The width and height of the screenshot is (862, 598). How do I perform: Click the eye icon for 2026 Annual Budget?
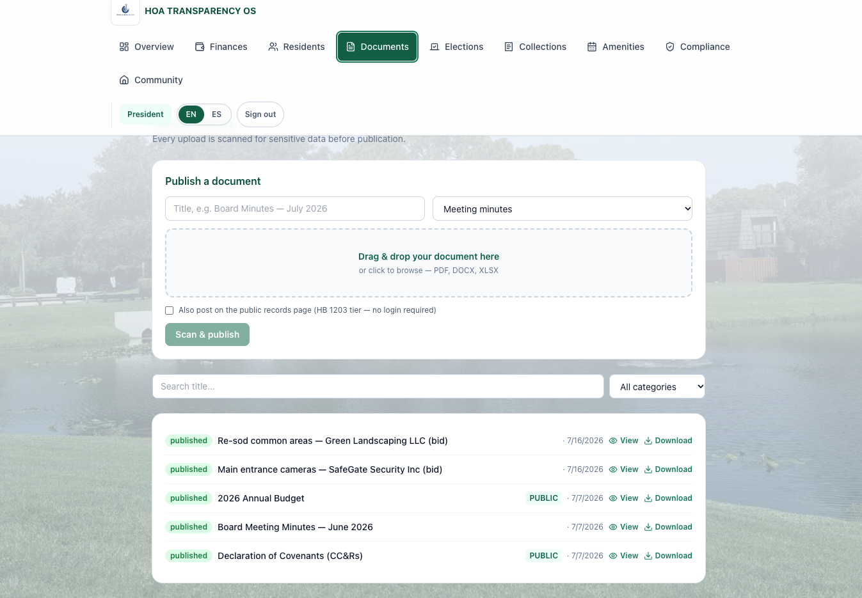tap(613, 498)
